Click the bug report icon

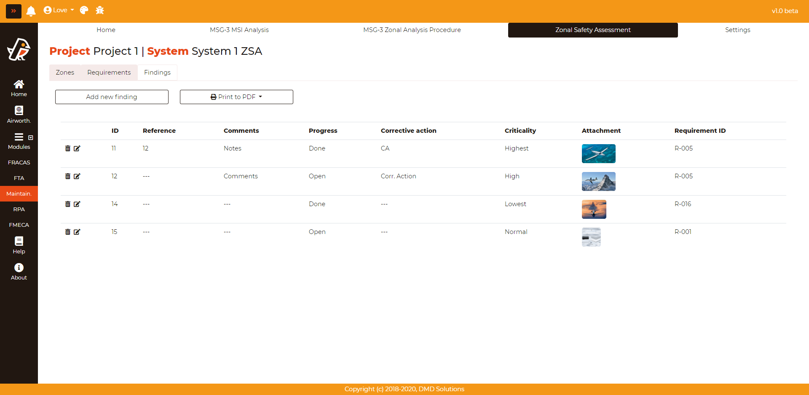pos(100,11)
